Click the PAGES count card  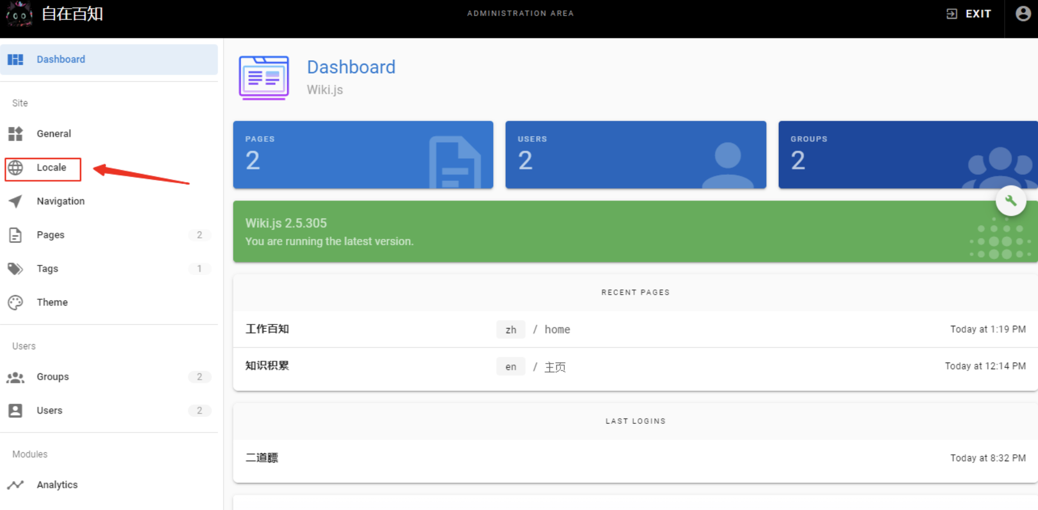tap(363, 154)
